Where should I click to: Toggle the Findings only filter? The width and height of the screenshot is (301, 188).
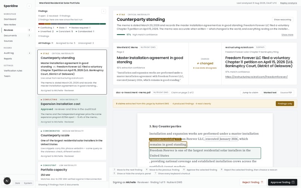tap(285, 104)
